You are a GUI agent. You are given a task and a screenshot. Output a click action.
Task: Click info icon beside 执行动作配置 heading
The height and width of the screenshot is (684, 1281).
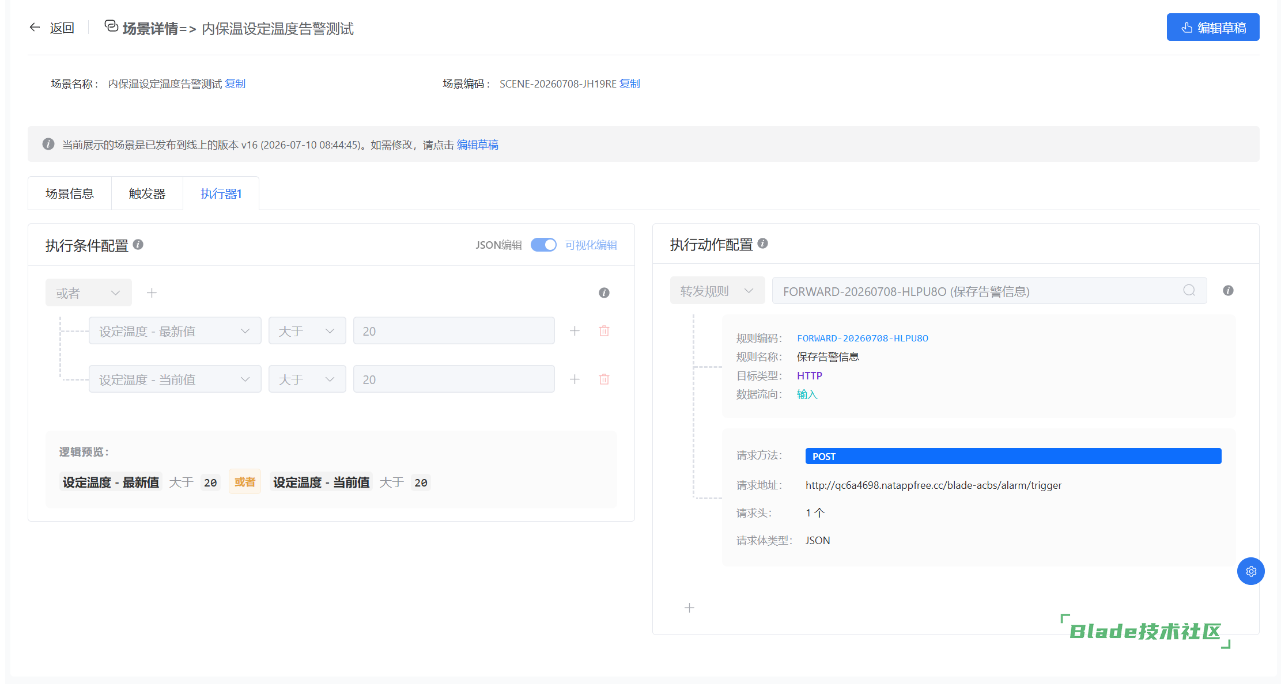click(x=763, y=244)
